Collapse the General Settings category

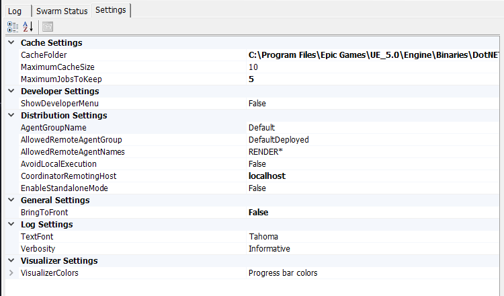click(x=10, y=200)
